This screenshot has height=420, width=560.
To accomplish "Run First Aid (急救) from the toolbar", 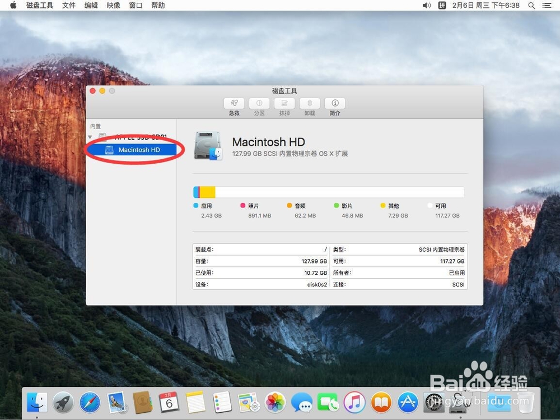I will (x=234, y=103).
